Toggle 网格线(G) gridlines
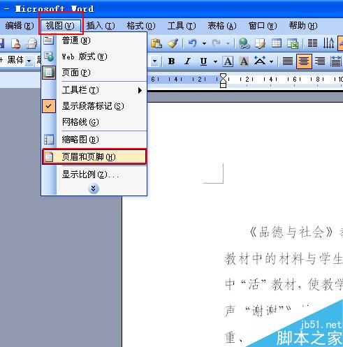Image resolution: width=343 pixels, height=347 pixels. click(x=94, y=122)
